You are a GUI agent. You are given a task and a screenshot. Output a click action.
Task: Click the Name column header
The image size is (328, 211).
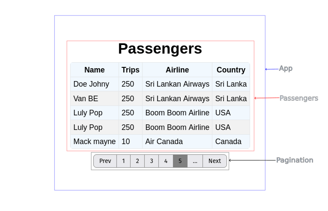click(95, 70)
